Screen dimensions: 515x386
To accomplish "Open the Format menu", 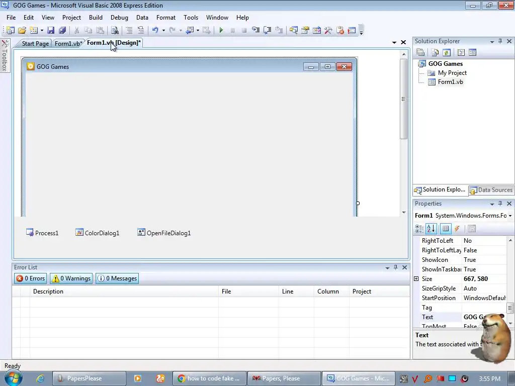I will (x=166, y=18).
